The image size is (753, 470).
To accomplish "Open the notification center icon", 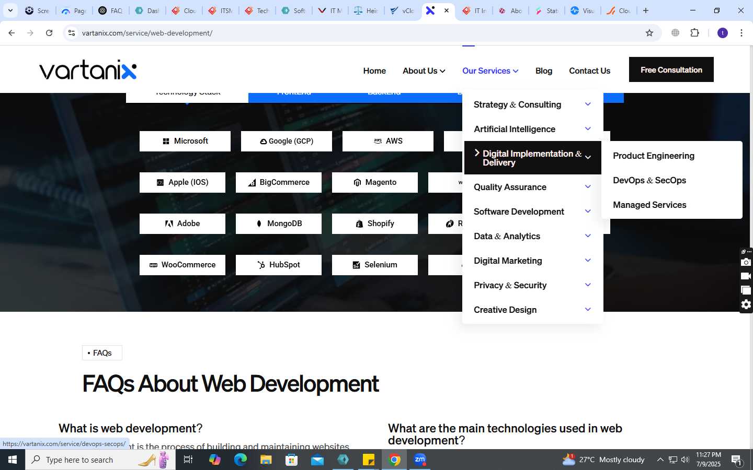I will pyautogui.click(x=737, y=460).
